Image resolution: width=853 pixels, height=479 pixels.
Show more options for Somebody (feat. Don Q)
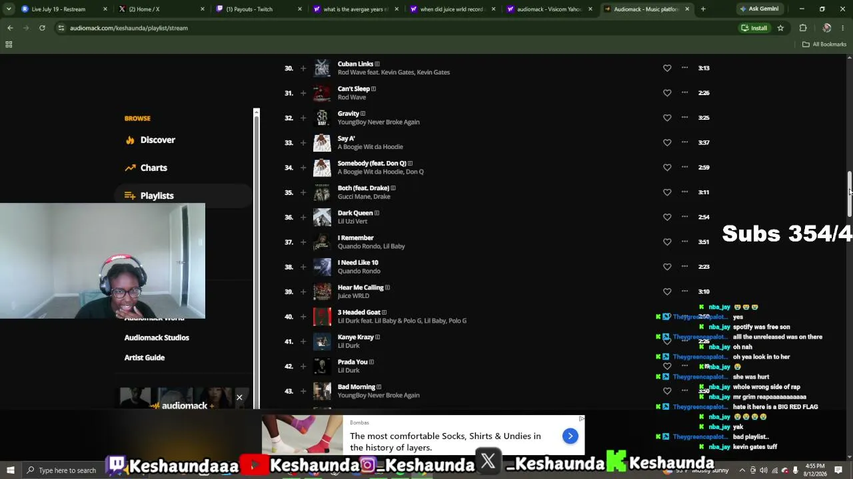[684, 167]
